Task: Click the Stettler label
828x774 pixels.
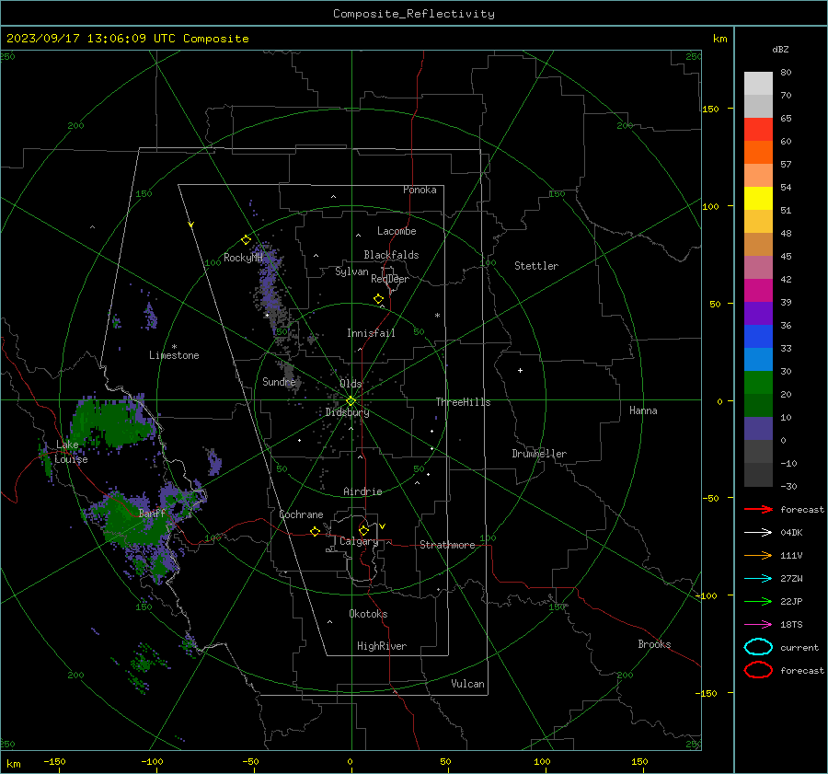Action: pos(536,266)
